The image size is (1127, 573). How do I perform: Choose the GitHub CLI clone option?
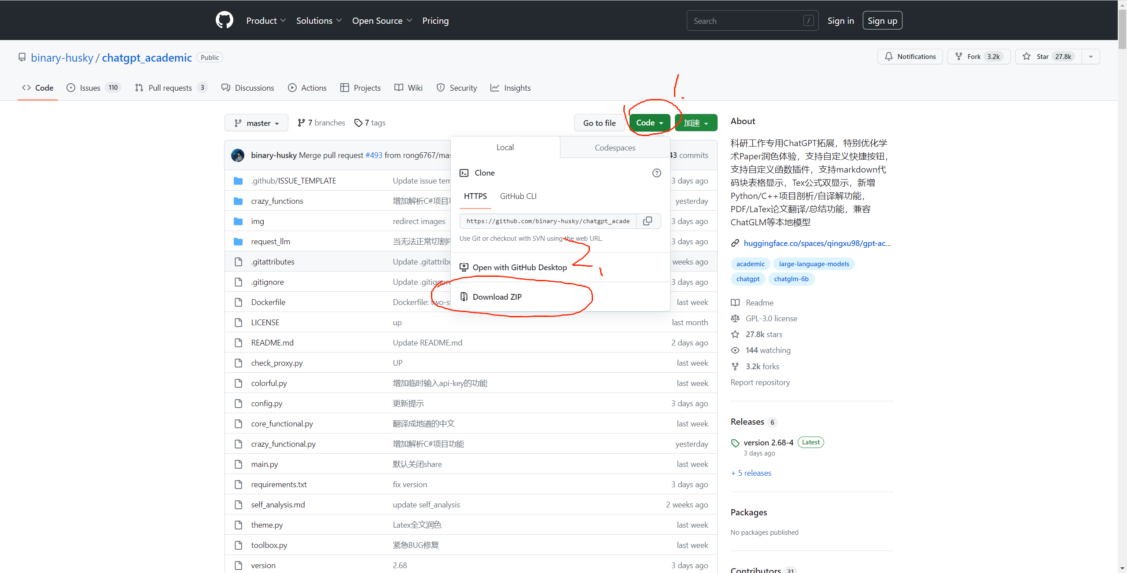[x=518, y=196]
